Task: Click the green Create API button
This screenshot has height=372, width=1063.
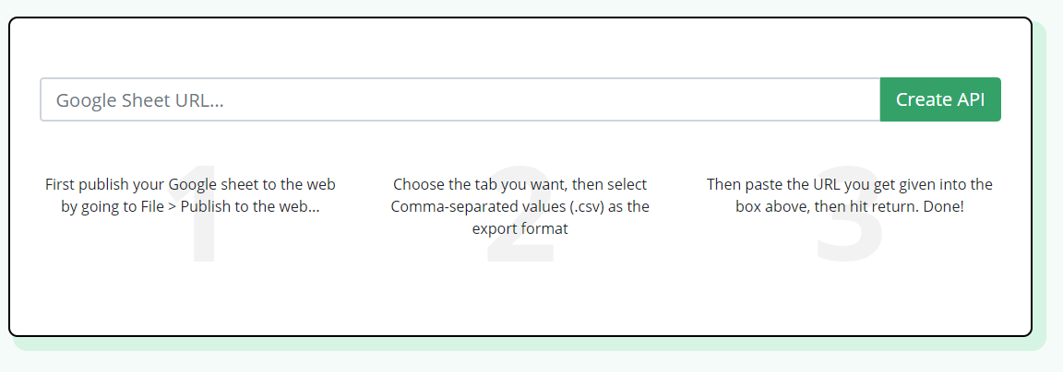Action: 940,99
